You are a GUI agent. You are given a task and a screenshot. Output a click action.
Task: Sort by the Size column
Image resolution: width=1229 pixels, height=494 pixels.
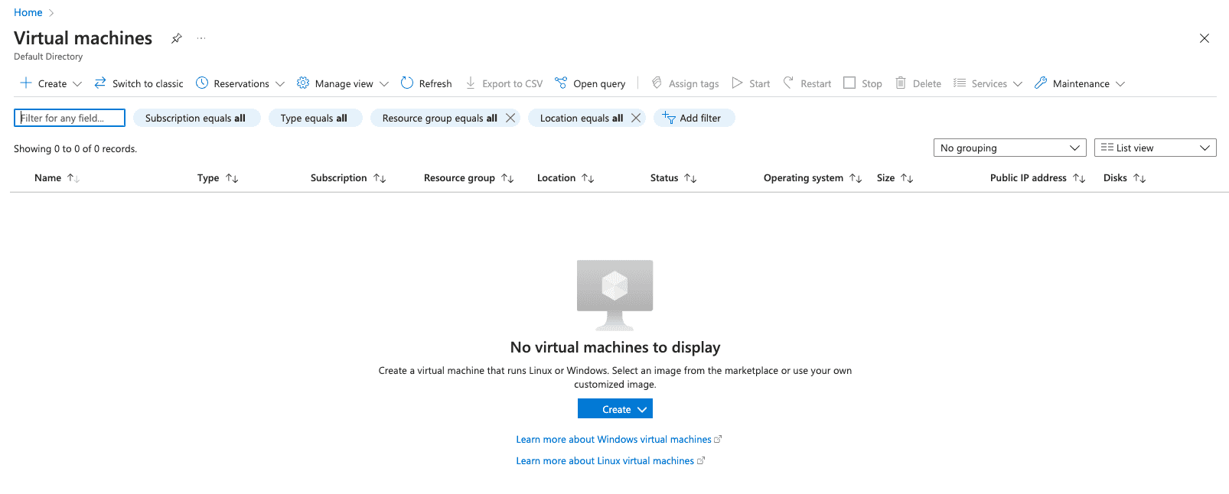pos(895,177)
